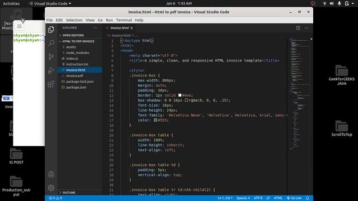
Task: Click the notifications bell in status bar
Action: click(x=308, y=198)
